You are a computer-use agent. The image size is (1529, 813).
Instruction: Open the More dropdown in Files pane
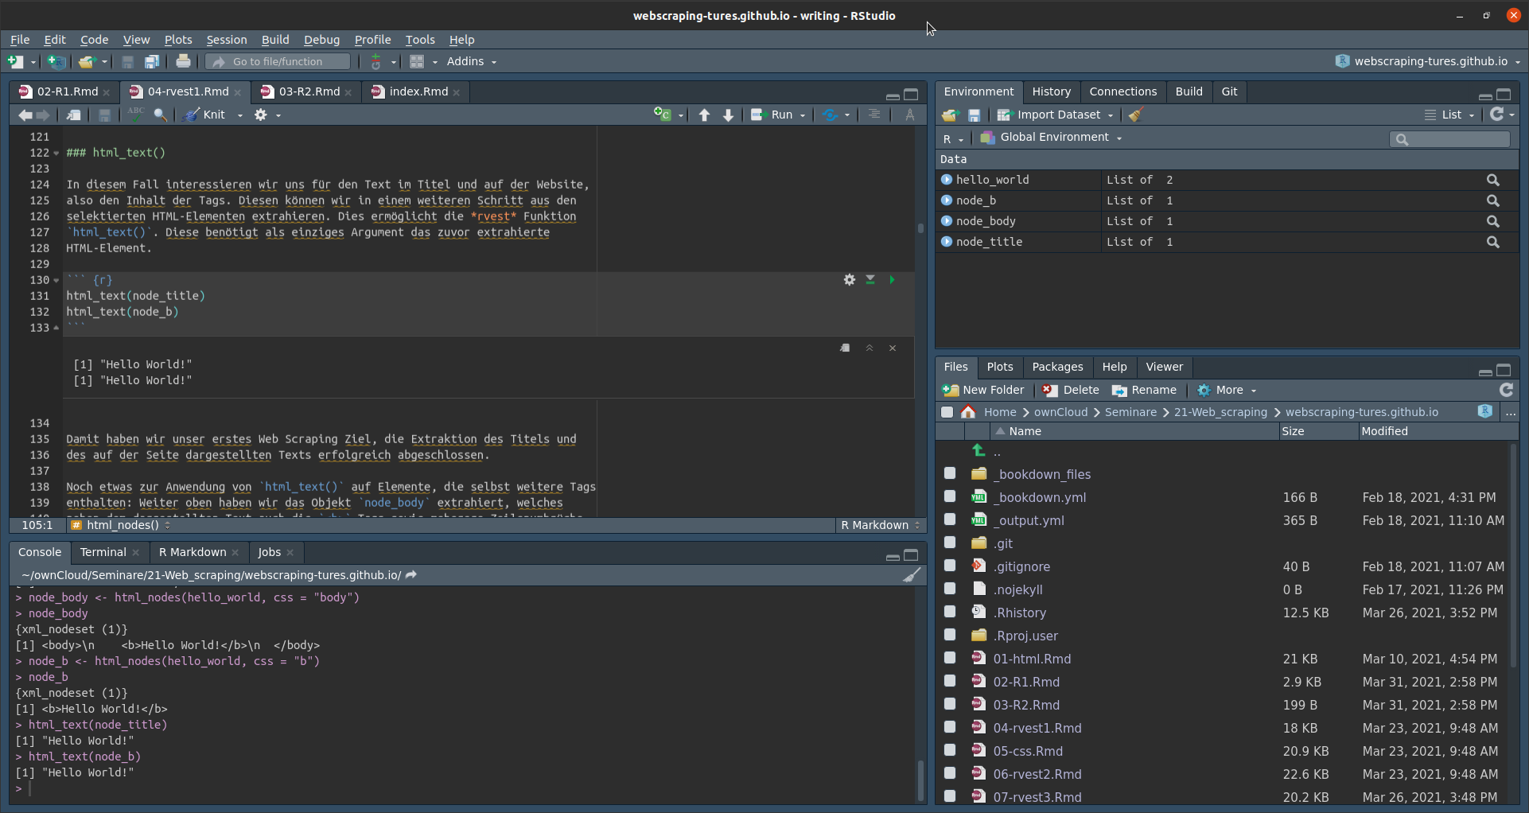click(x=1227, y=390)
